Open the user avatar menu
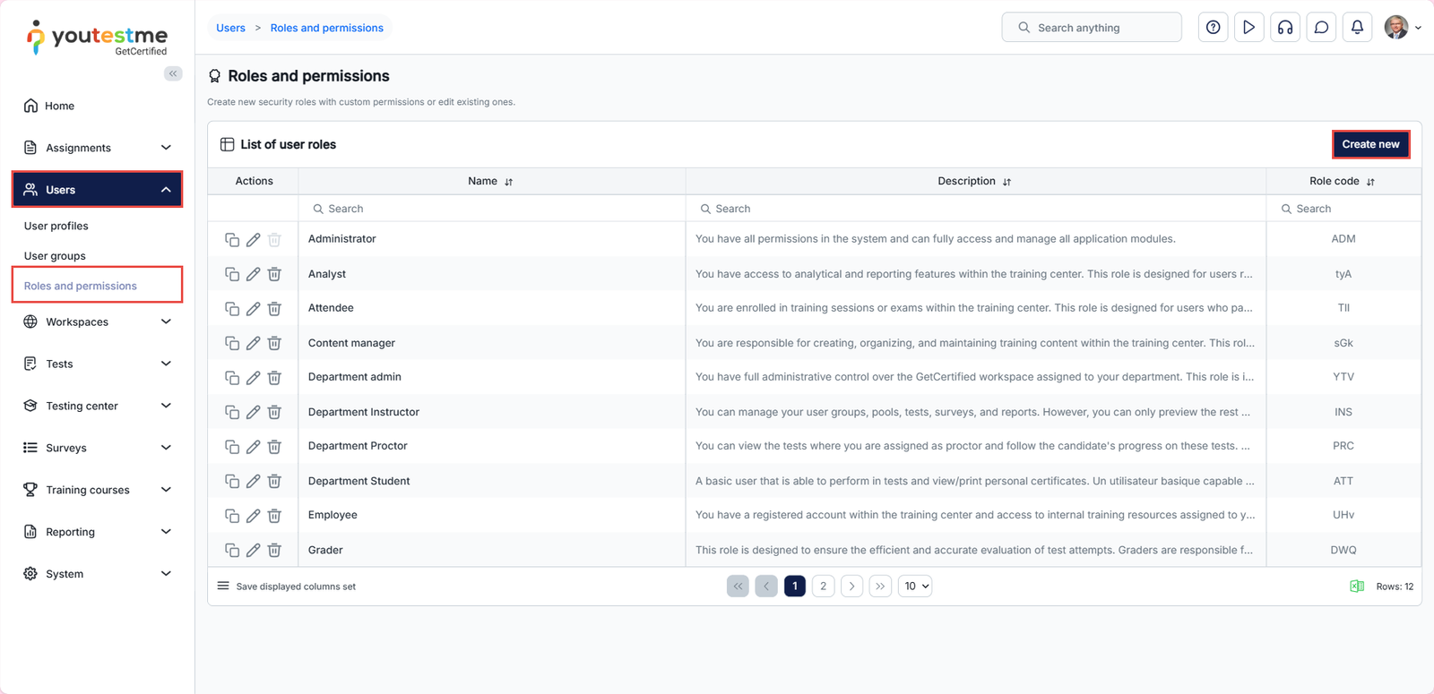Image resolution: width=1434 pixels, height=694 pixels. point(1403,28)
